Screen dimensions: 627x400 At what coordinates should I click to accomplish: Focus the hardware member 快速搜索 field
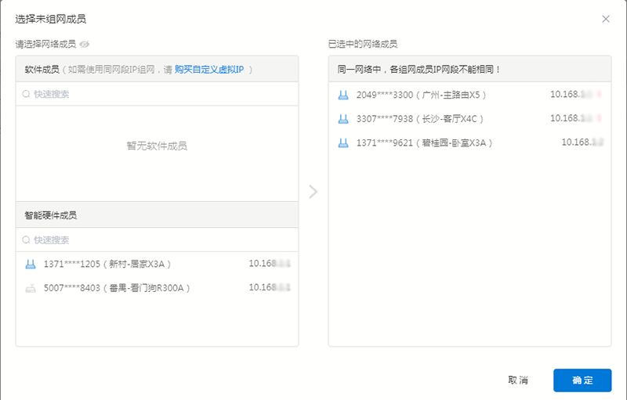coord(158,240)
